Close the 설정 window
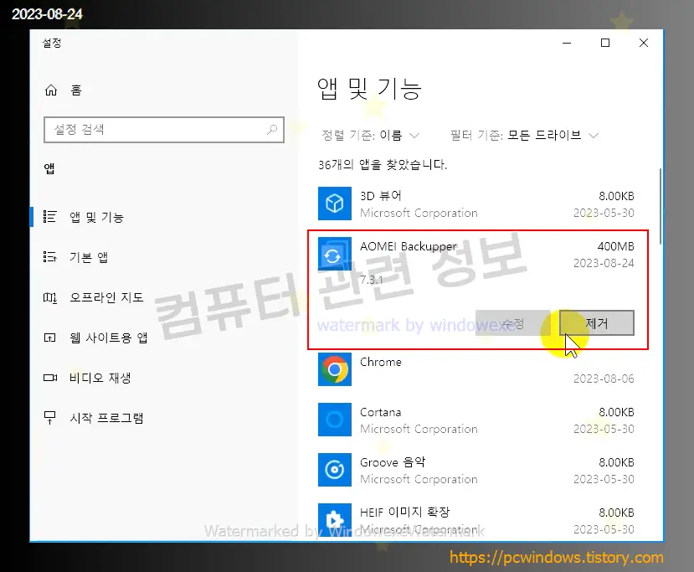Image resolution: width=694 pixels, height=572 pixels. tap(644, 43)
